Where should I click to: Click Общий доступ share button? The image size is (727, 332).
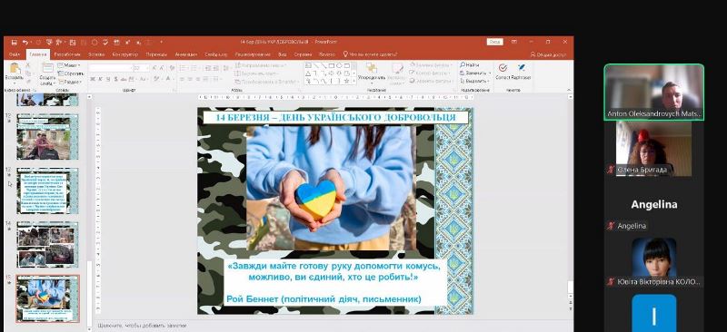tap(549, 54)
